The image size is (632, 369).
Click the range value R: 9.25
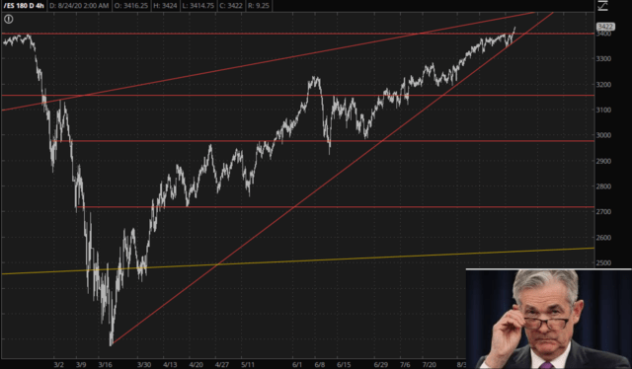click(x=259, y=6)
